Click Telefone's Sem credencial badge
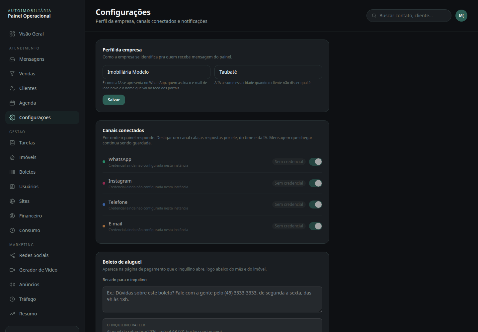 [x=289, y=205]
